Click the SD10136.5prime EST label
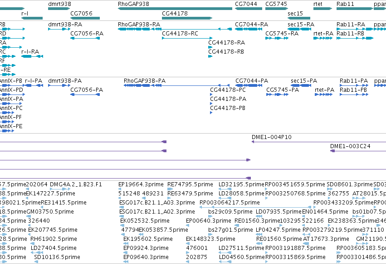Screen dimensions: 386x264 tap(57, 257)
